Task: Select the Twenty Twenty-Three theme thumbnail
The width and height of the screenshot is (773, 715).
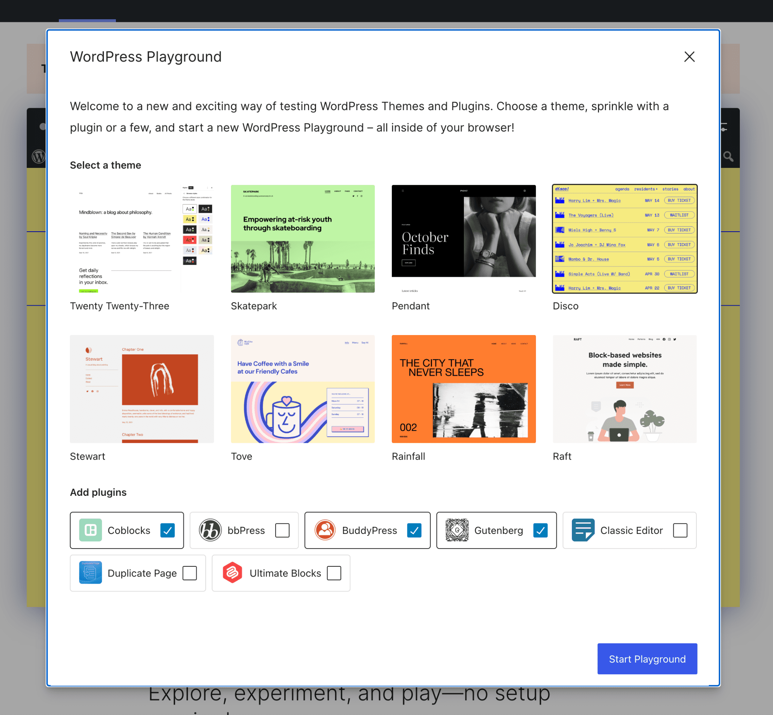Action: 142,238
